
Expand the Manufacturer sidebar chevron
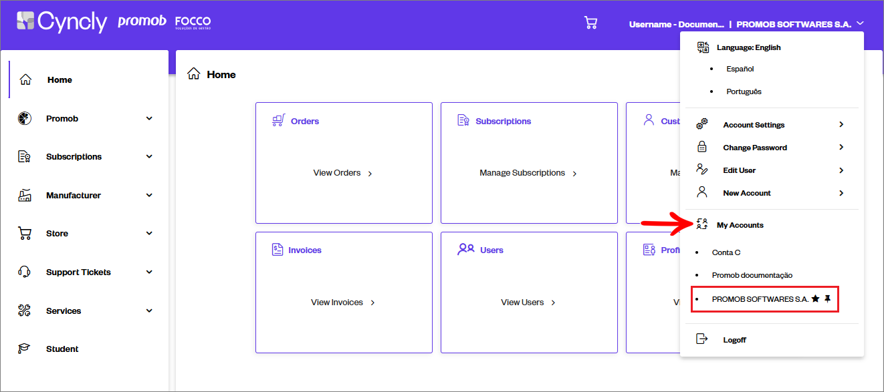tap(149, 196)
